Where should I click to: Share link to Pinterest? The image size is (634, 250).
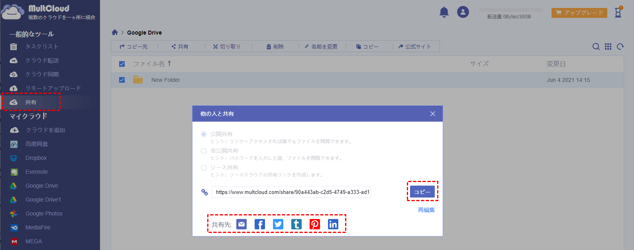click(315, 224)
